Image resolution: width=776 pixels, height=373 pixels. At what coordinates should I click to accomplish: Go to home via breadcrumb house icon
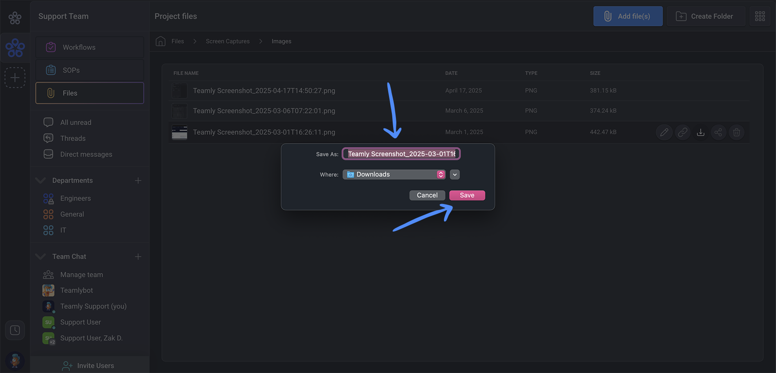click(160, 41)
